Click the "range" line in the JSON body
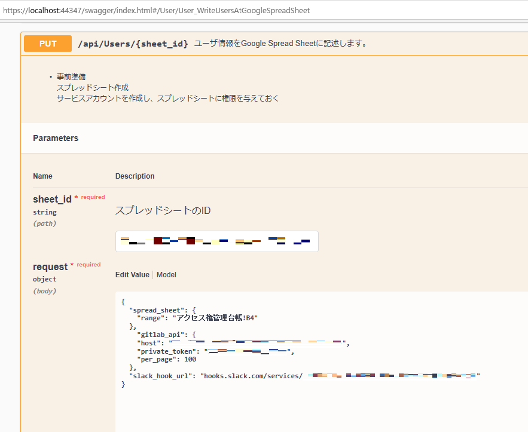The width and height of the screenshot is (528, 432). point(197,318)
